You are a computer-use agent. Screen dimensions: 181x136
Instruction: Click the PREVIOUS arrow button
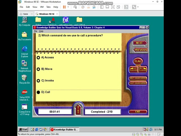(x=140, y=50)
